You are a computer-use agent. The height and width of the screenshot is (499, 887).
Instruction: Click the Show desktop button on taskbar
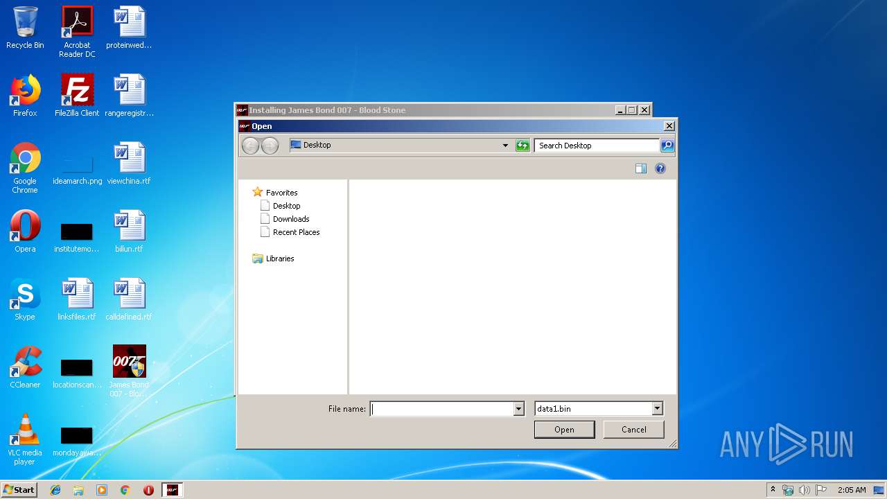click(x=879, y=490)
